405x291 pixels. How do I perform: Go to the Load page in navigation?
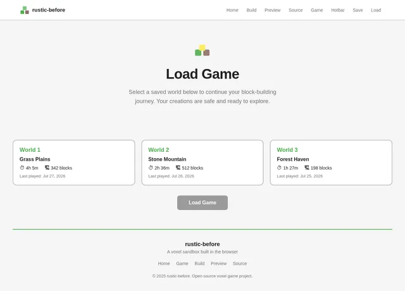coord(376,10)
